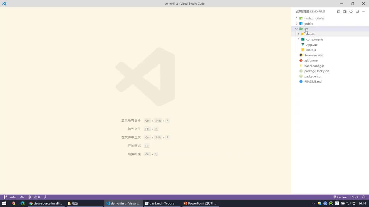369x207 pixels.
Task: Select the public folder label
Action: 308,24
